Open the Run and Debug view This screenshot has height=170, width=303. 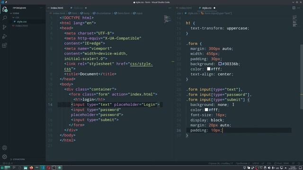click(4, 36)
